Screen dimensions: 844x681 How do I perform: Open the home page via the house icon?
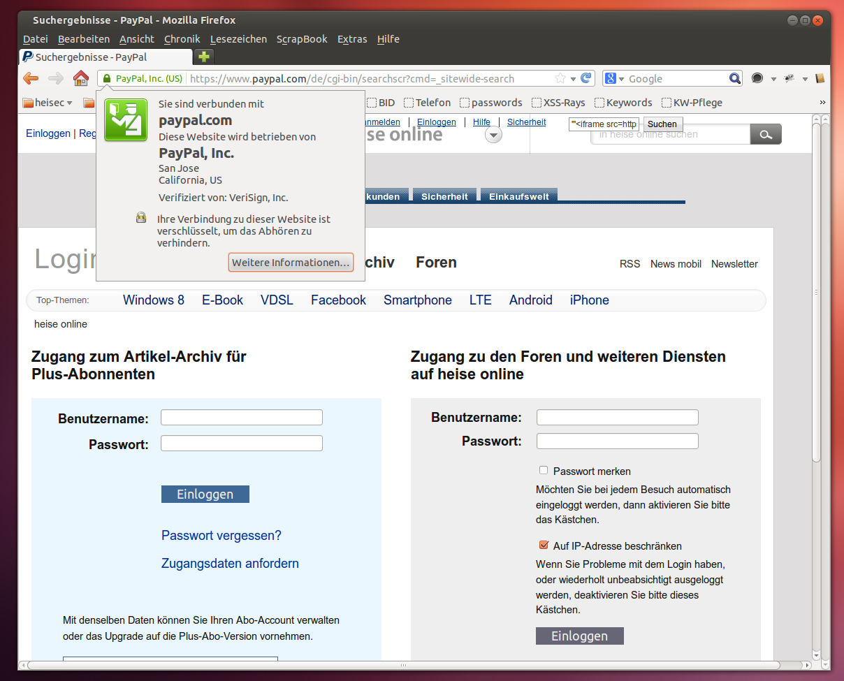82,78
